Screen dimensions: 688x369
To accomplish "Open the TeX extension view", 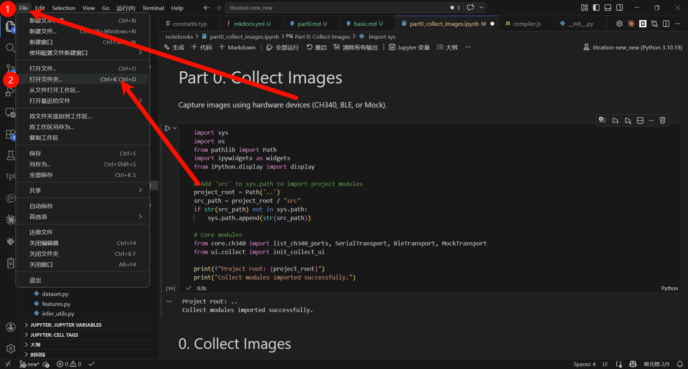I will (x=10, y=177).
